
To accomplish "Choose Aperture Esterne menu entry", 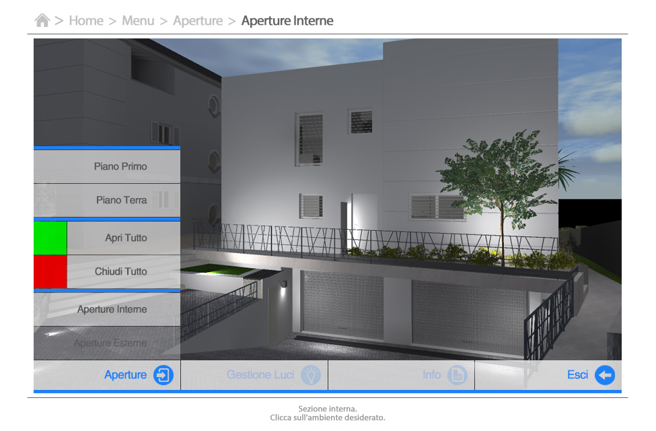I will coord(110,343).
